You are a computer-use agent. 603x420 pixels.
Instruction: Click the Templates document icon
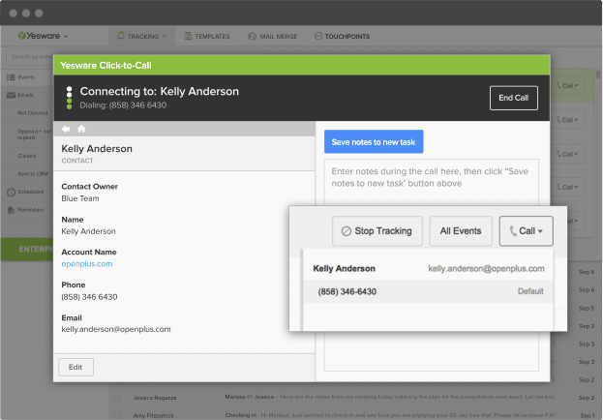(x=188, y=36)
